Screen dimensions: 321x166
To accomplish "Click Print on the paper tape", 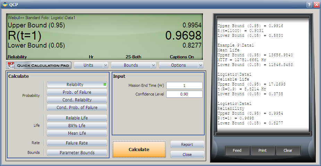I will point(262,150).
